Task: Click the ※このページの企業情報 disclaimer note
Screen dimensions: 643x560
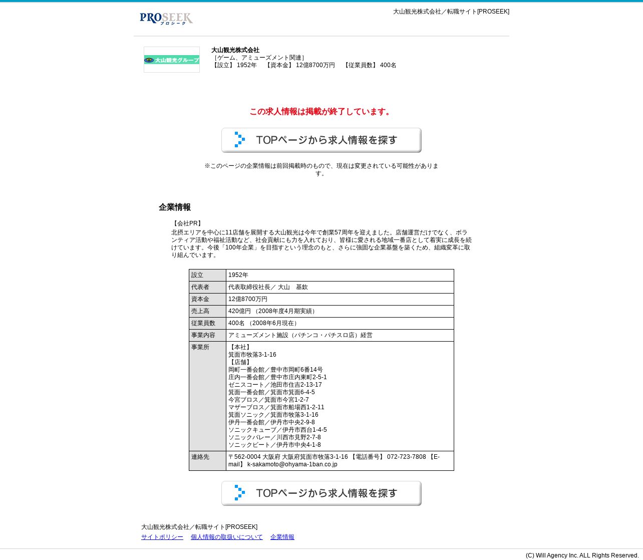Action: (321, 169)
